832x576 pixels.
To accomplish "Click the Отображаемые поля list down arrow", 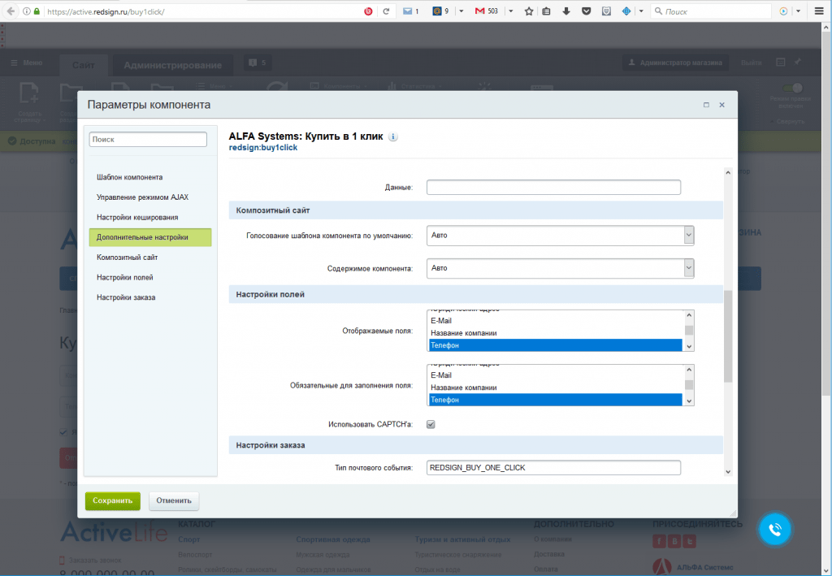I will point(689,346).
